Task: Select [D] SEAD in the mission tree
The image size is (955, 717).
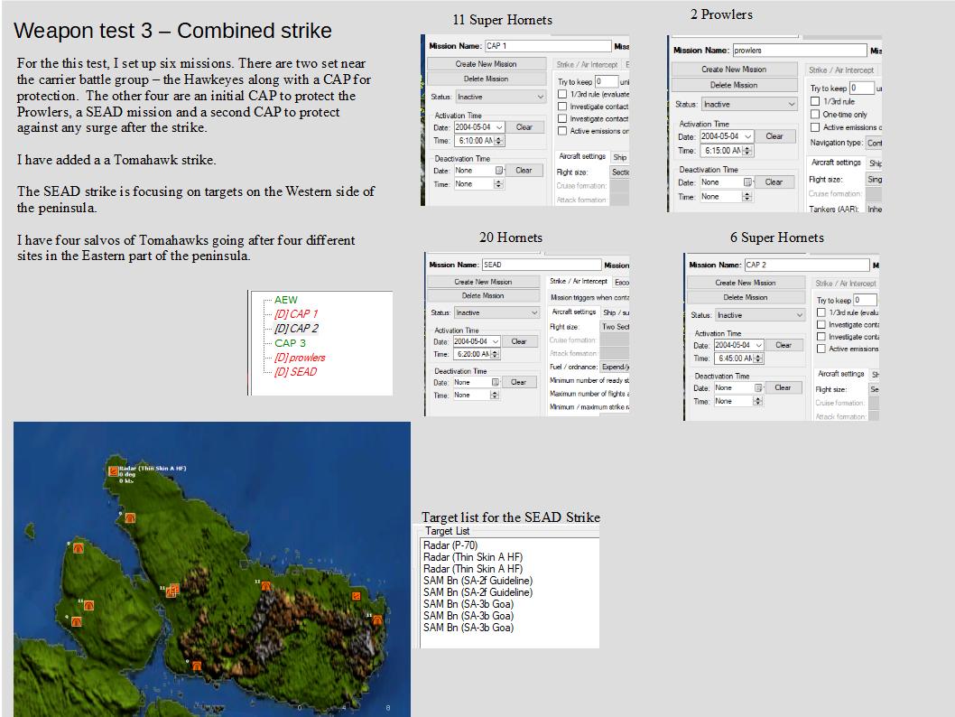Action: [295, 372]
